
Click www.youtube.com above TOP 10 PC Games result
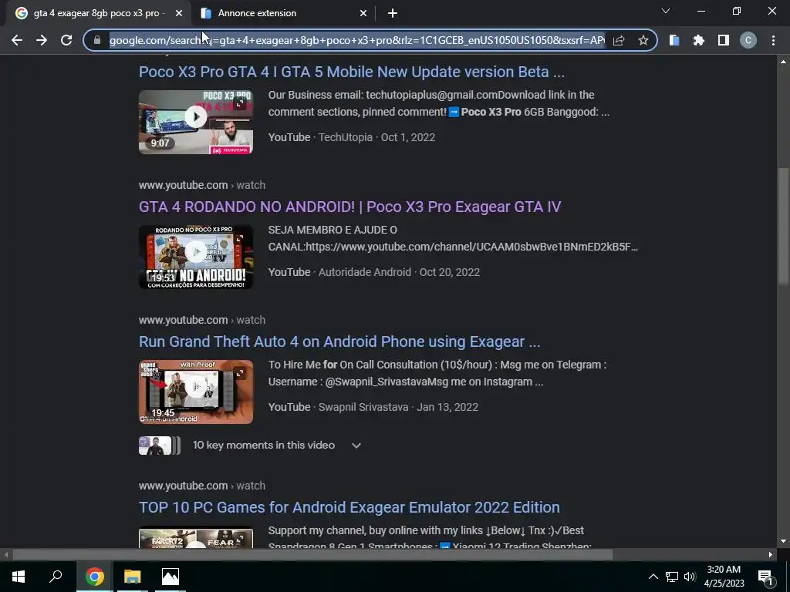pos(184,486)
